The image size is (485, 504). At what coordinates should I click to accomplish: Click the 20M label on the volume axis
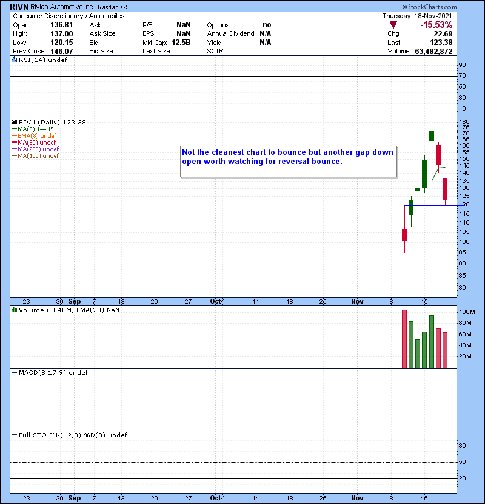coord(465,356)
